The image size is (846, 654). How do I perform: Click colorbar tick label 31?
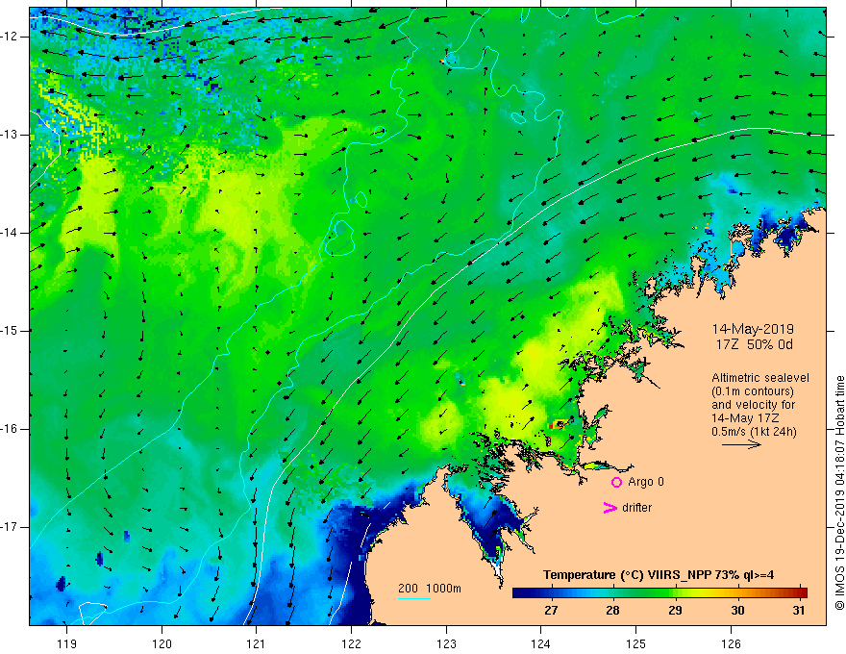(x=799, y=611)
